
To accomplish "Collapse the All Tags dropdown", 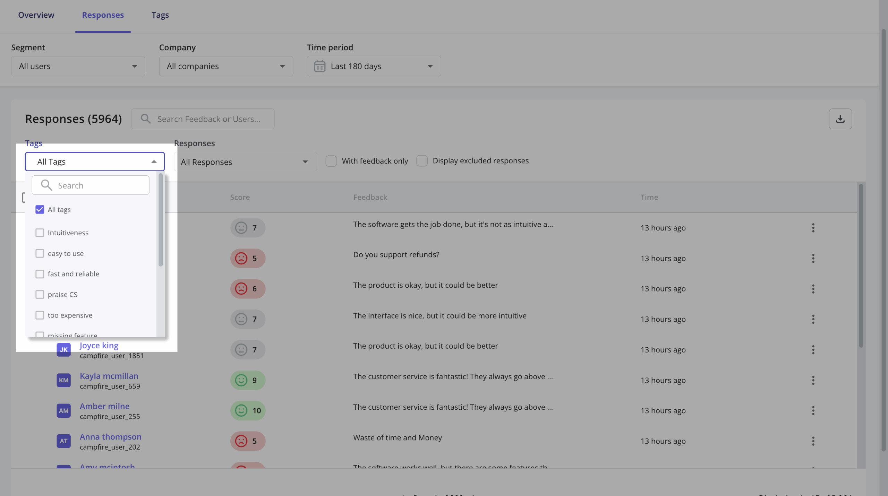I will click(x=154, y=162).
